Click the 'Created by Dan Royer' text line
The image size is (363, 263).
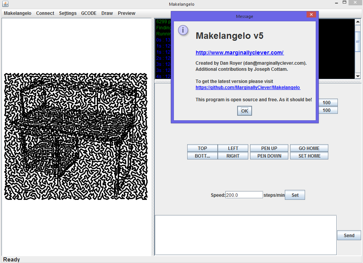point(251,63)
